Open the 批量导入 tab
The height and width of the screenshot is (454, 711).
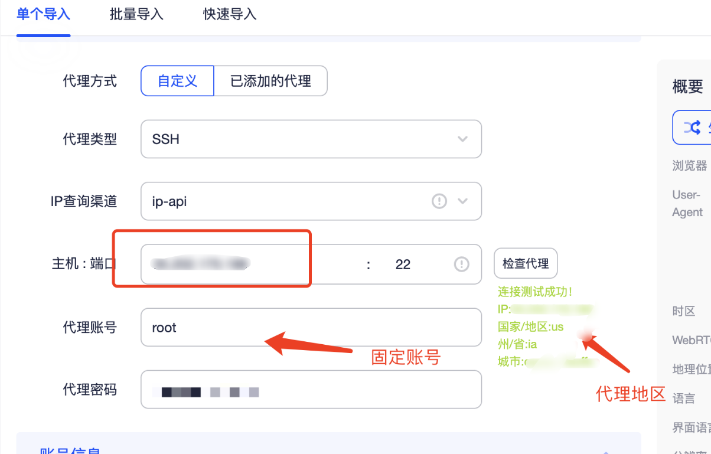[x=136, y=14]
